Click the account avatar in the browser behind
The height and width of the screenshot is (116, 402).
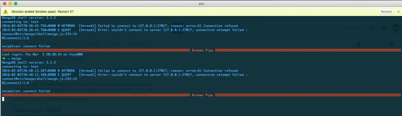click(396, 28)
